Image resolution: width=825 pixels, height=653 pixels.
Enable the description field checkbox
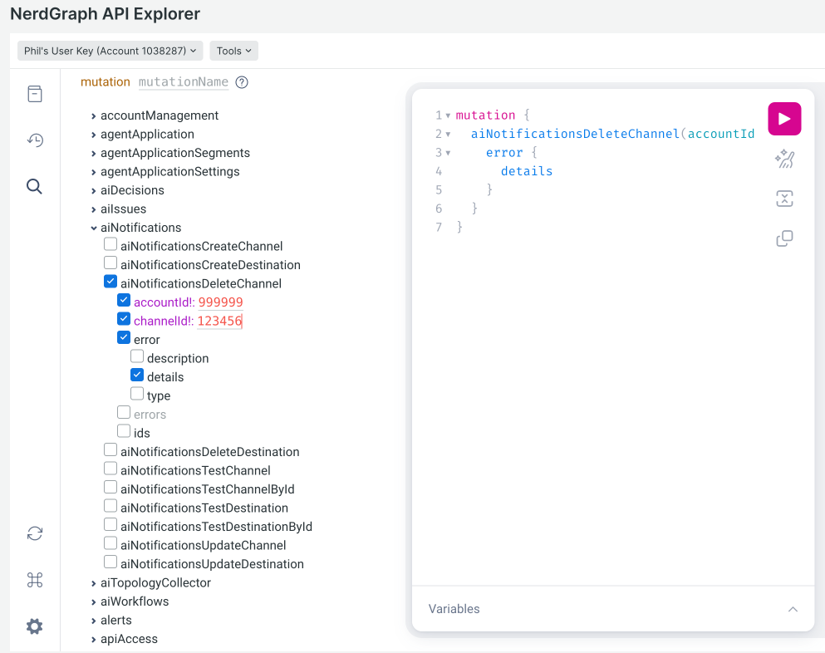[x=137, y=357]
